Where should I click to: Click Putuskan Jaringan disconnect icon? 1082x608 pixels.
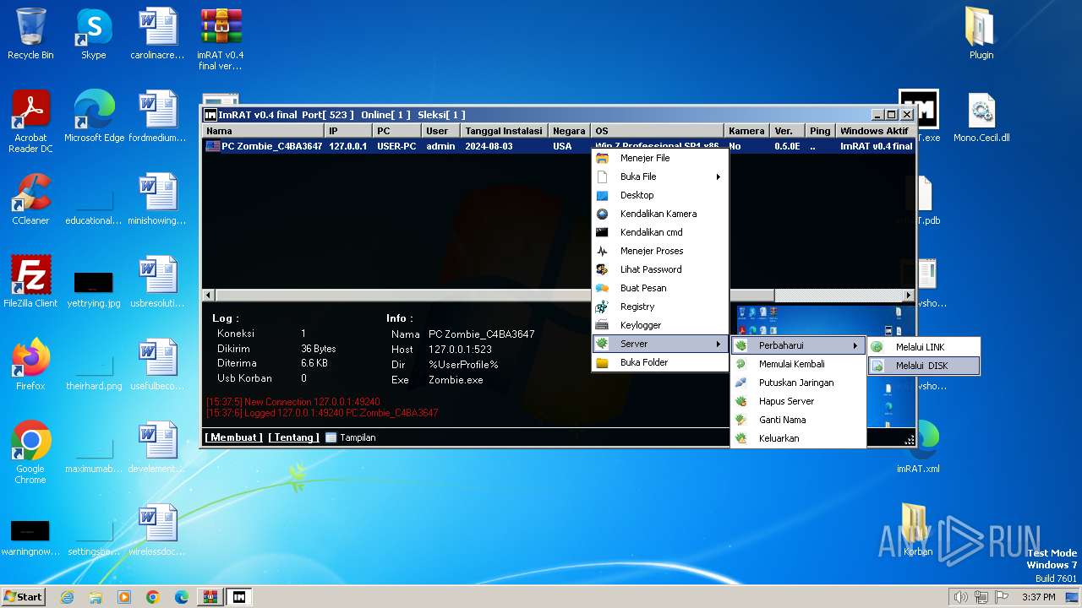(x=740, y=383)
